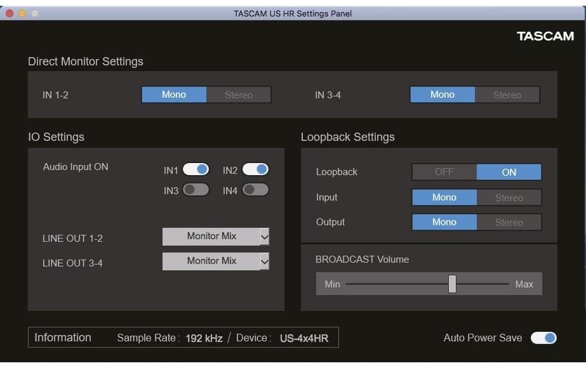Switch IN 3-4 to Stereo monitoring
Image resolution: width=586 pixels, height=368 pixels.
point(508,95)
